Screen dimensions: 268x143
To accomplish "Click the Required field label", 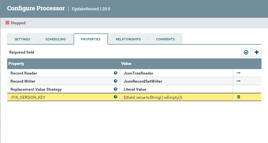I will tap(22, 52).
